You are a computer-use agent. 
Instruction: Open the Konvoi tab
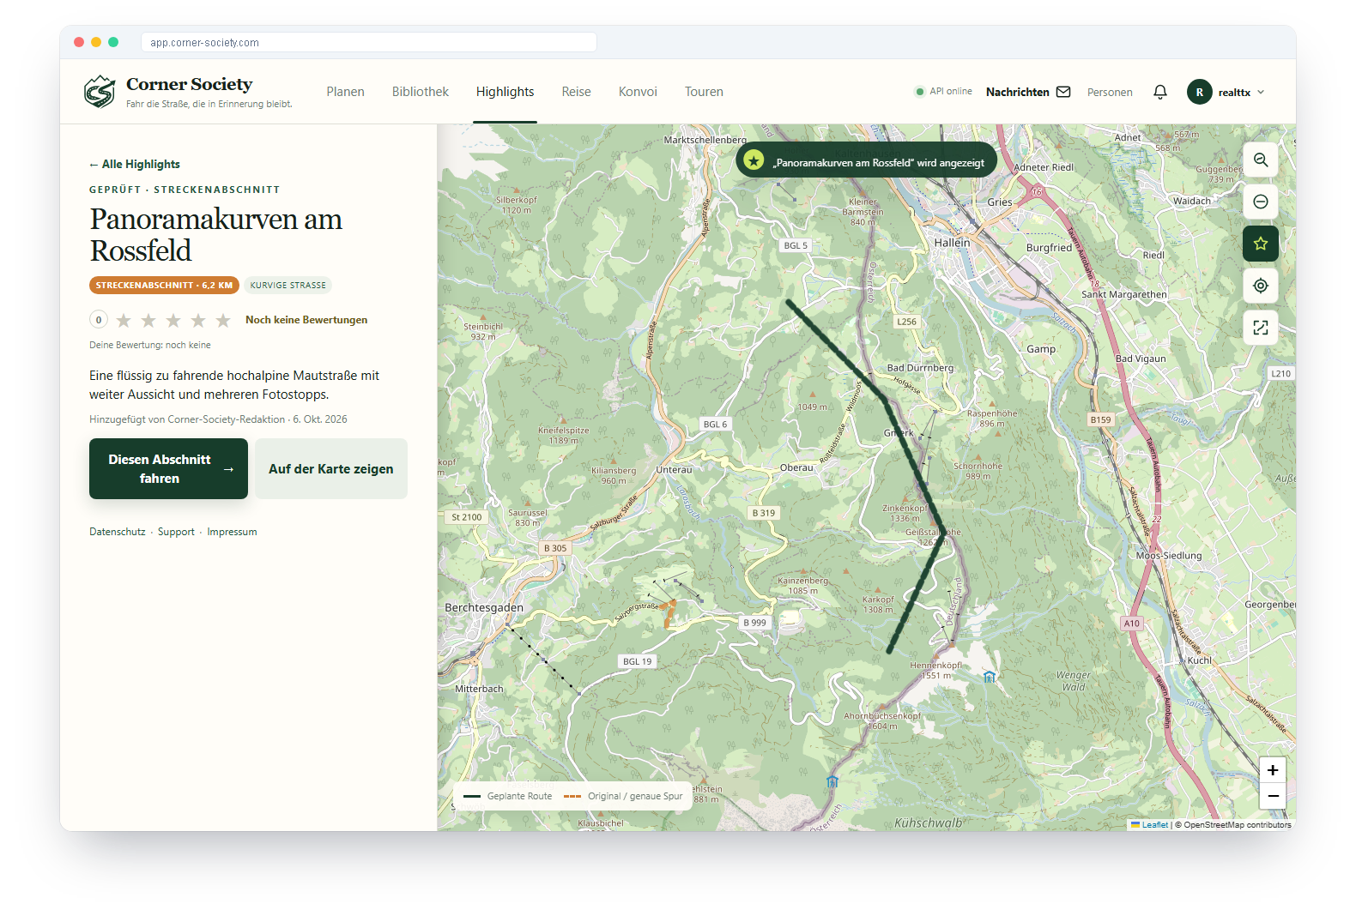(638, 92)
